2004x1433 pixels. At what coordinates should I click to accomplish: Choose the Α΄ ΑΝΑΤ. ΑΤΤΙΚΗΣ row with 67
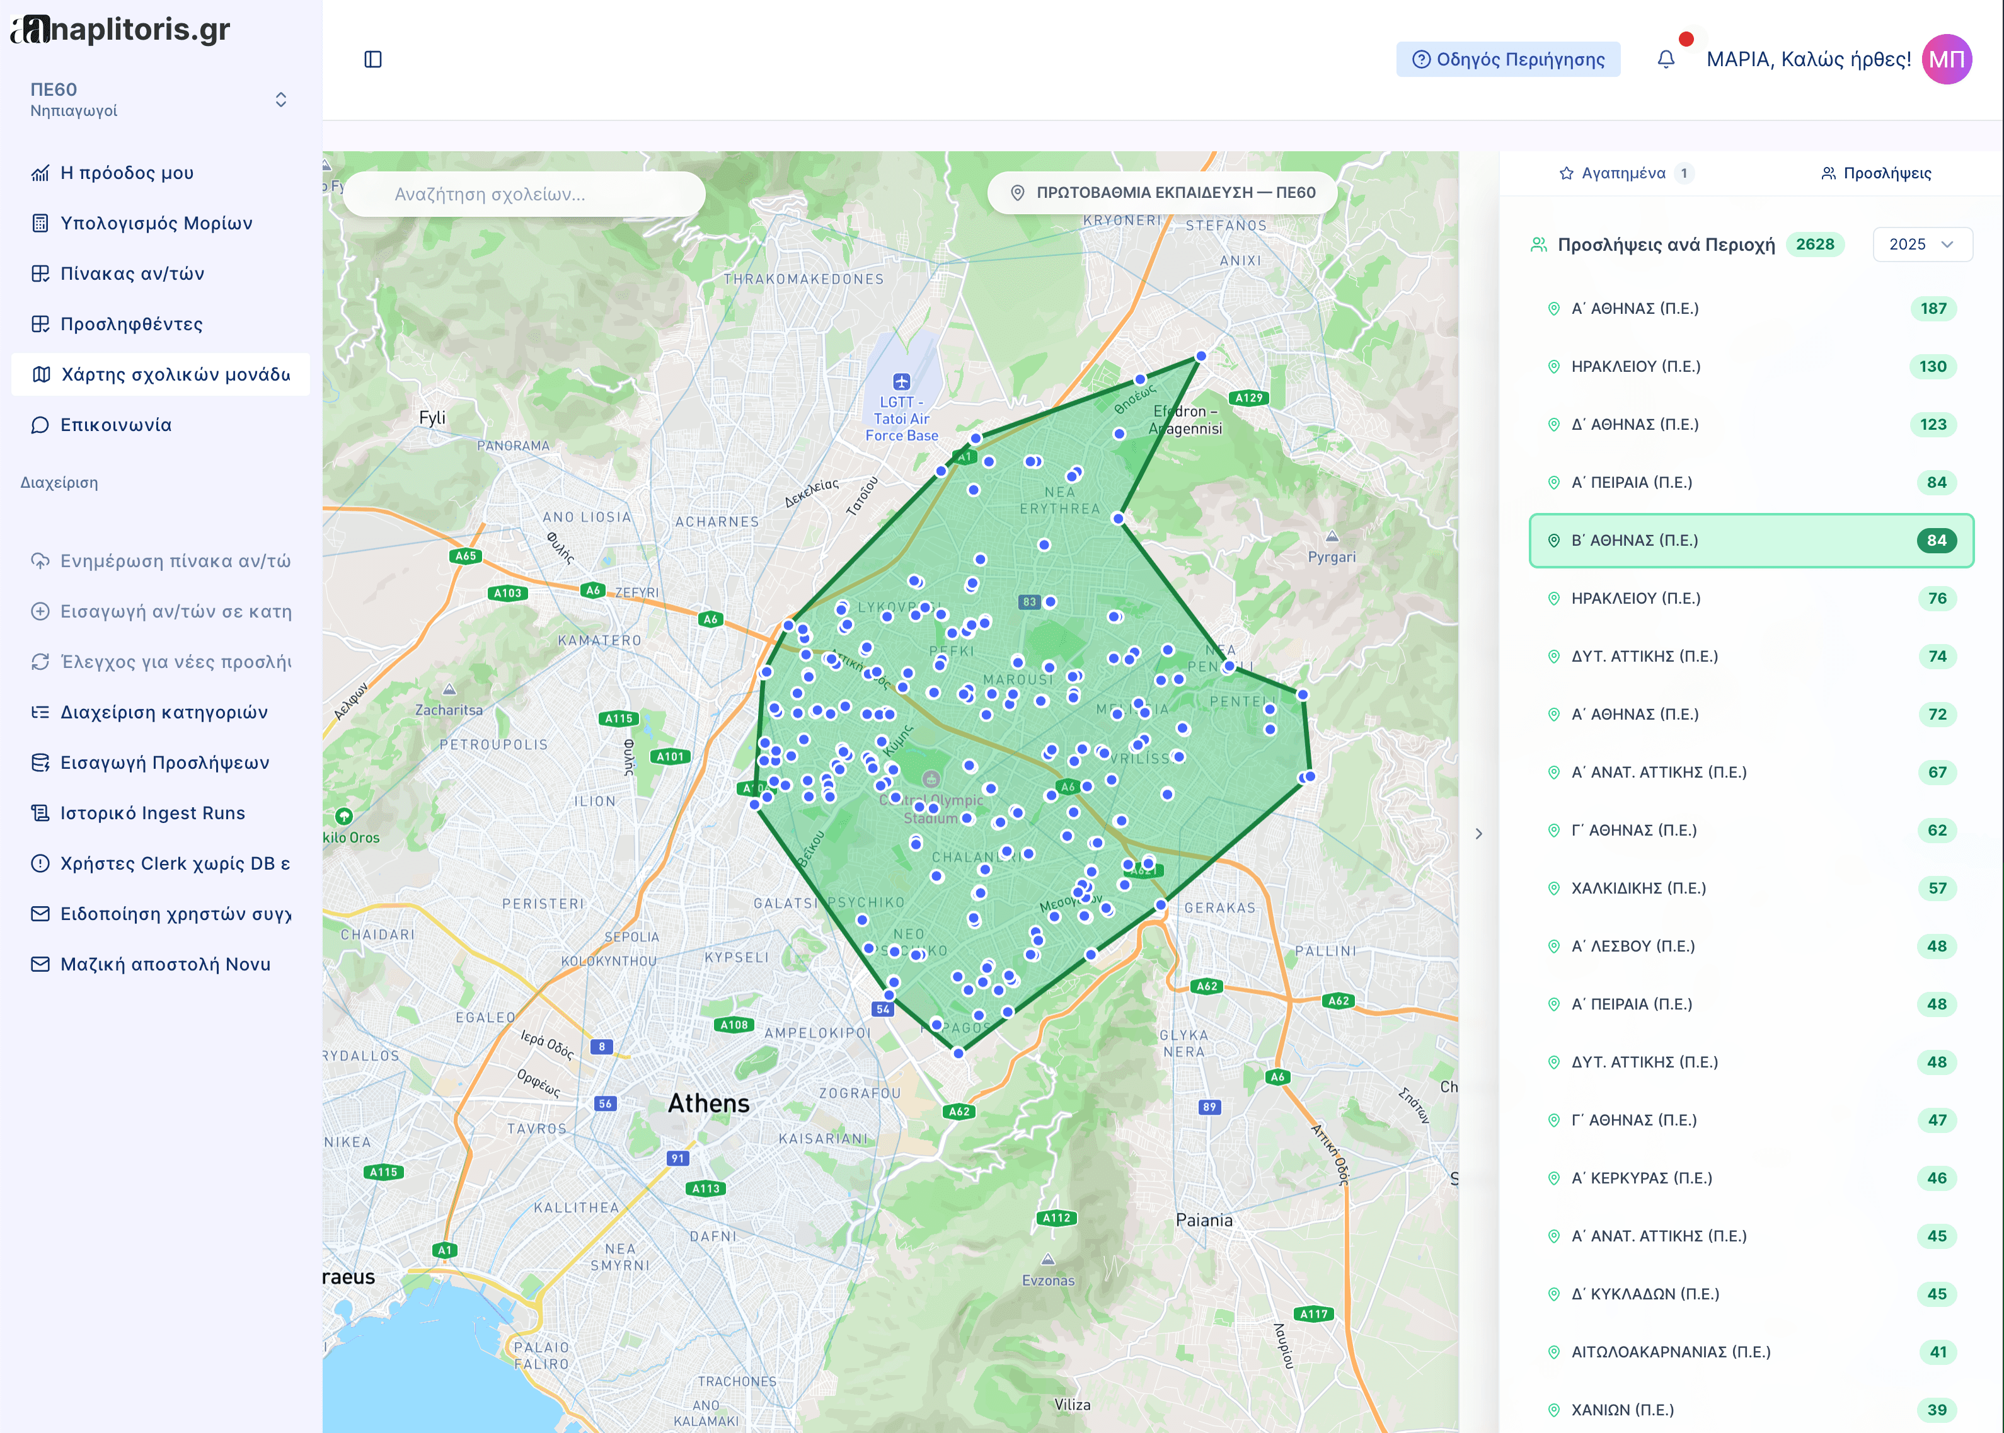coord(1752,772)
